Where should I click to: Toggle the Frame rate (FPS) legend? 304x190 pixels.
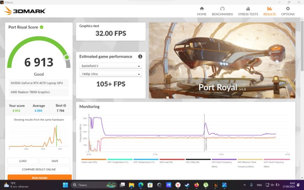click(94, 161)
